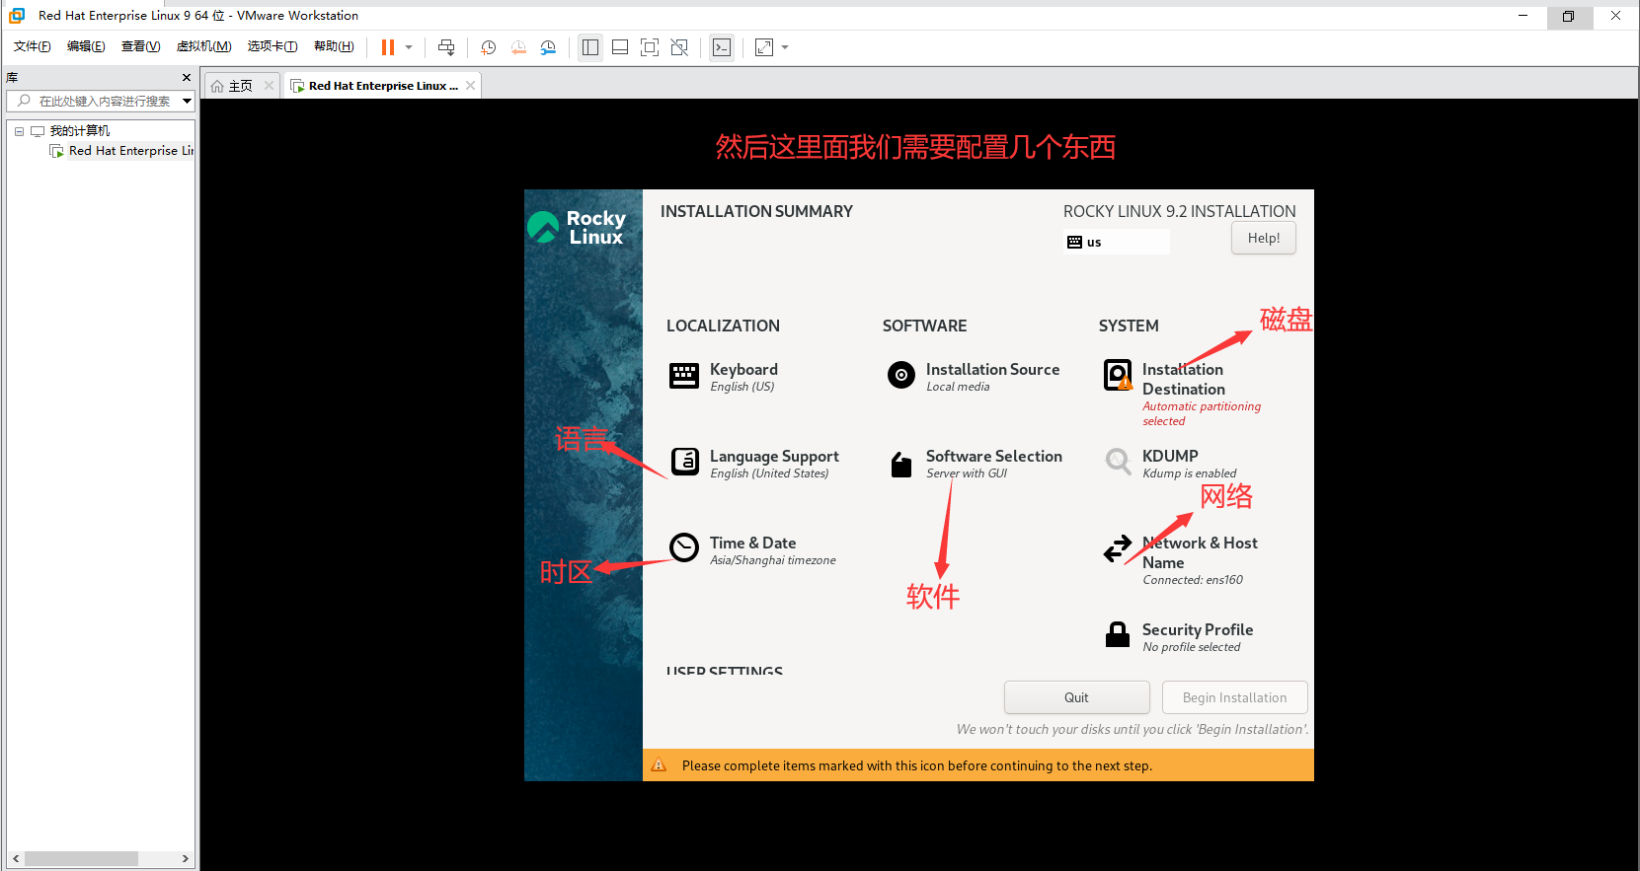The image size is (1640, 871).
Task: Click the Quit button
Action: coord(1077,697)
